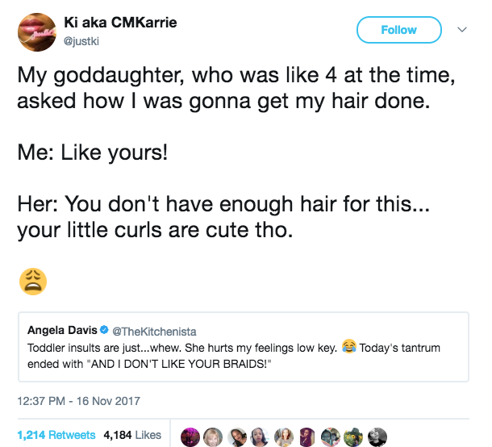Image resolution: width=492 pixels, height=447 pixels.
Task: Click the Ki aka CMKarrie display name
Action: (x=119, y=22)
